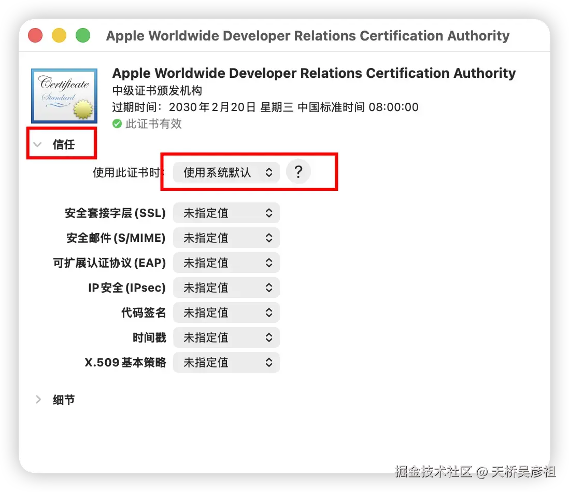Collapse the 信任 section chevron
Screen dimensions: 569x492
point(37,144)
